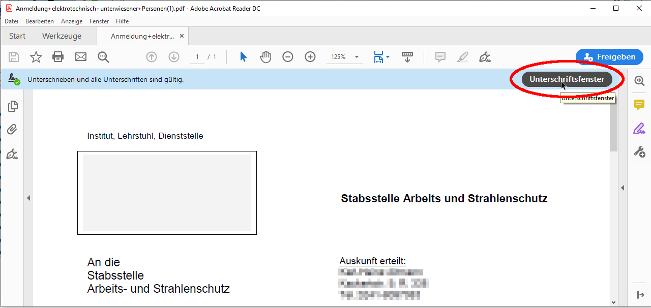Click the Unterschriftsfenster button
Image resolution: width=651 pixels, height=308 pixels.
tap(566, 79)
